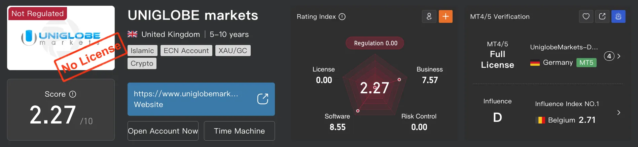
Task: Click the Software 8.55 value
Action: tap(338, 127)
